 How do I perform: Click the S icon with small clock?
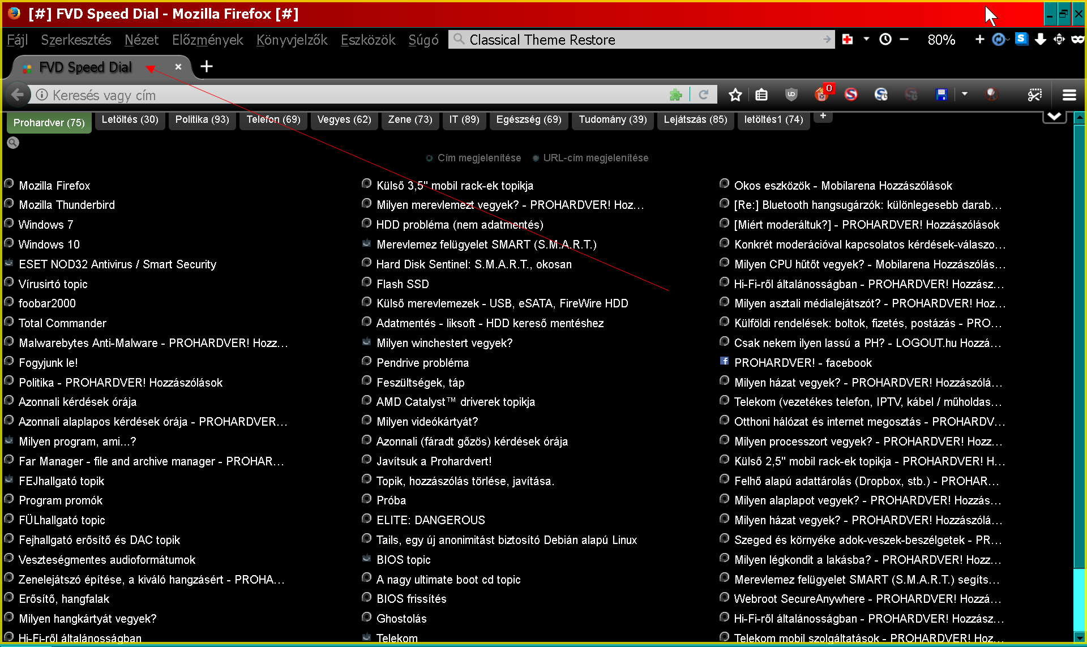[x=881, y=95]
